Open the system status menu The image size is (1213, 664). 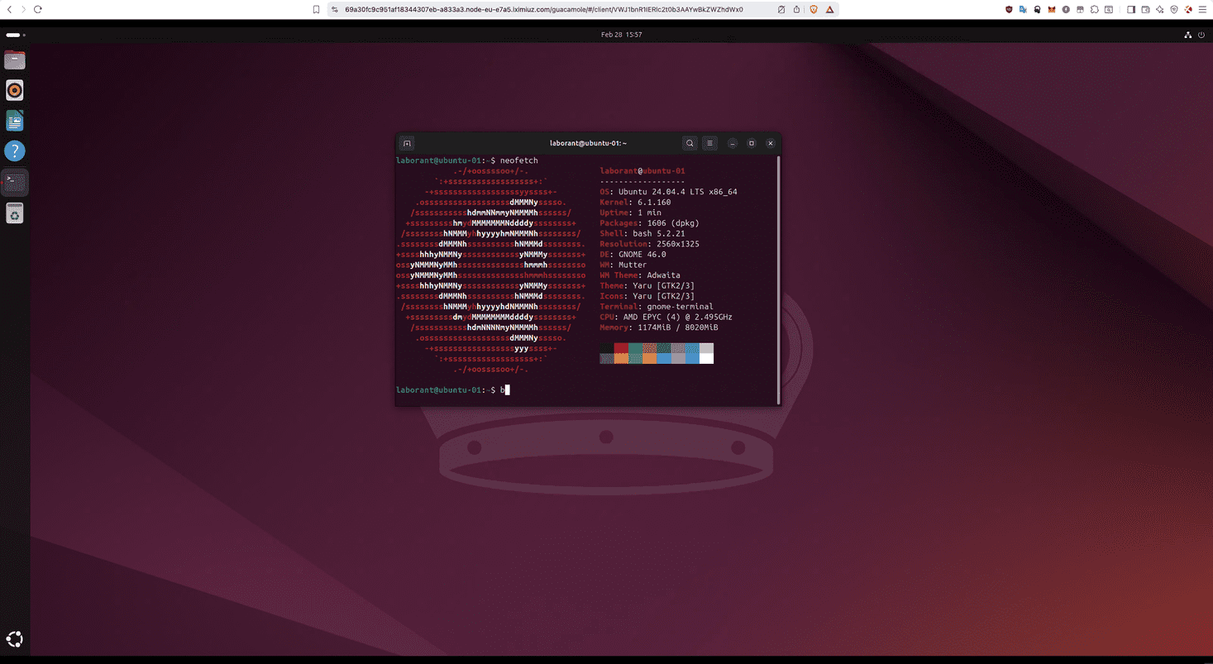[x=1196, y=35]
